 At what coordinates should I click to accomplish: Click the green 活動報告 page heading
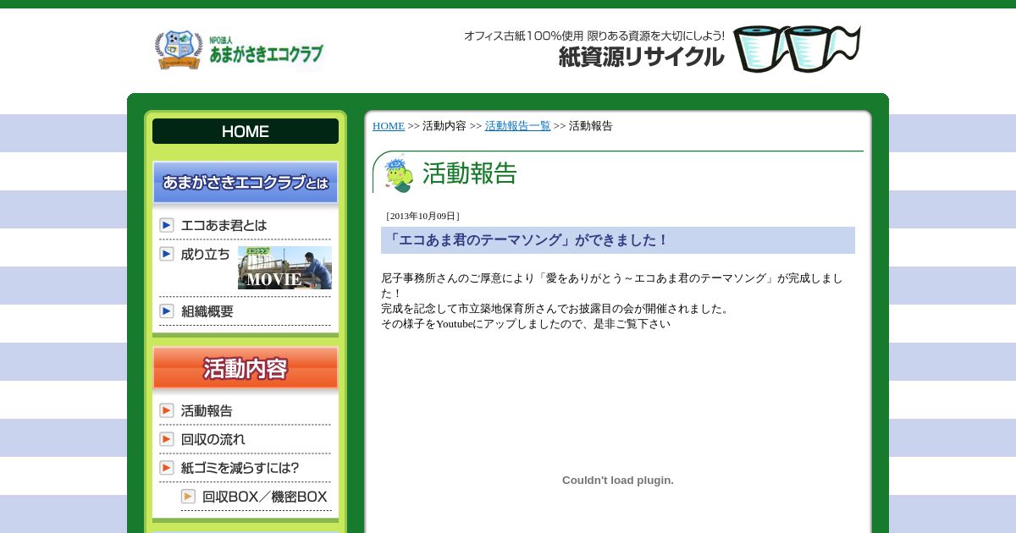[470, 173]
